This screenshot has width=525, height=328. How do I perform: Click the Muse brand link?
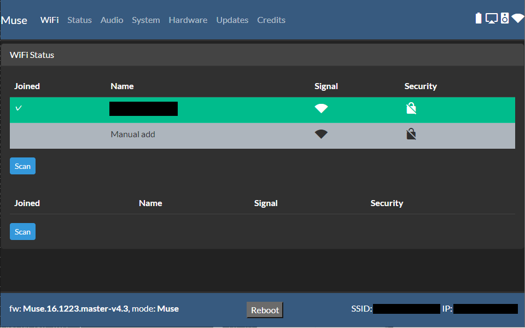[14, 20]
